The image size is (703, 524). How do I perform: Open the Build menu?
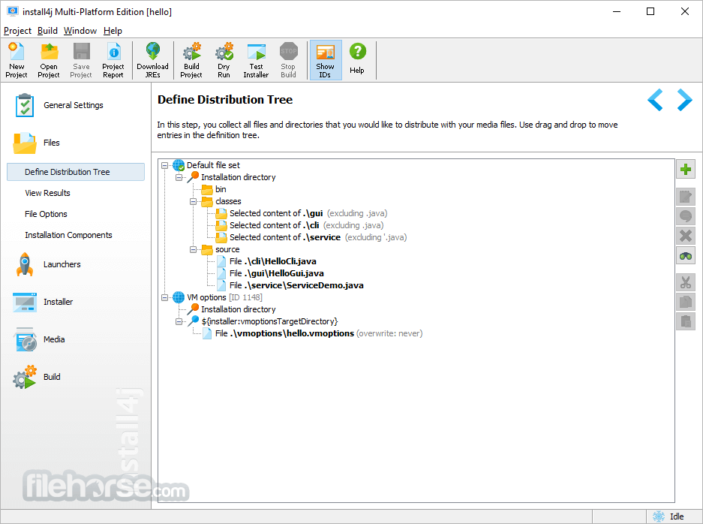pyautogui.click(x=47, y=31)
